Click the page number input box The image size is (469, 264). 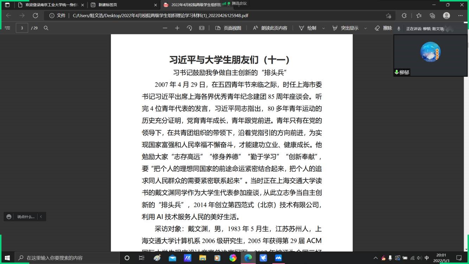click(x=22, y=28)
